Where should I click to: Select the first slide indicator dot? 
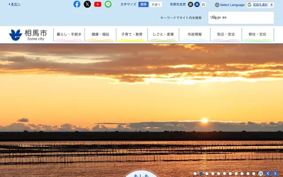[195, 173]
